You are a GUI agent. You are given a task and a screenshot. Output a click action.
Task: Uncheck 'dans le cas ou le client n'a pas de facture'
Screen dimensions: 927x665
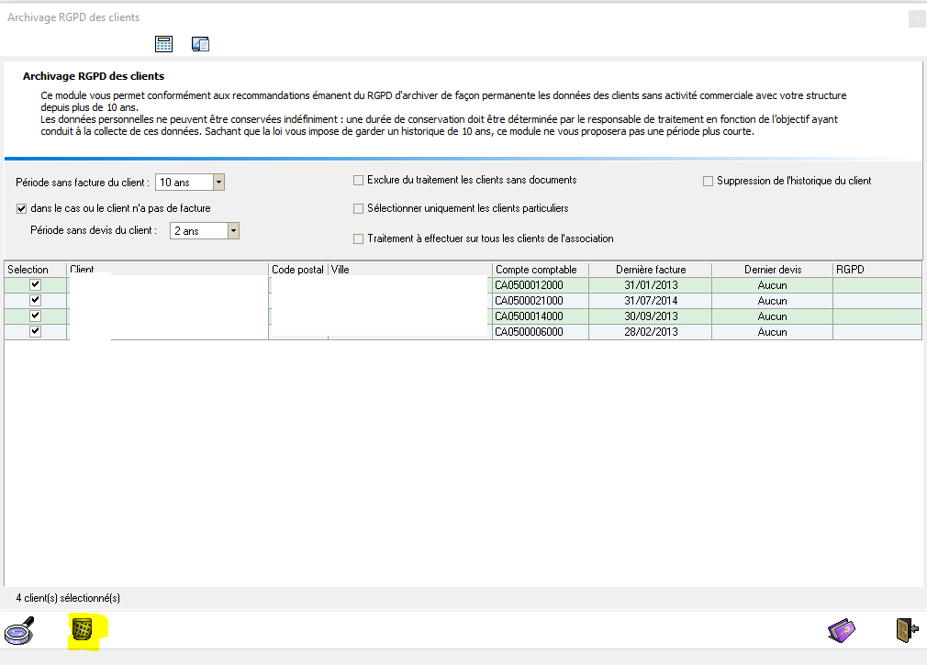point(22,208)
